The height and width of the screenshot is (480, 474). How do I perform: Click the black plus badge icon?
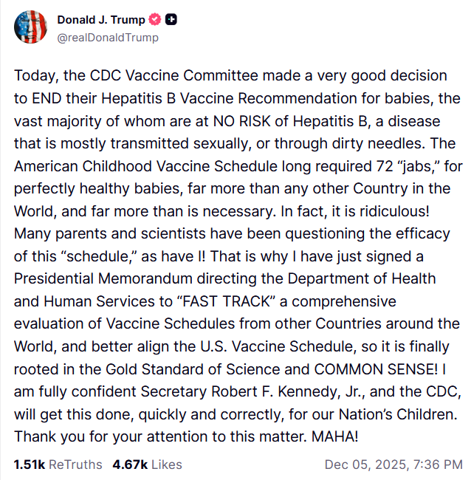point(171,21)
